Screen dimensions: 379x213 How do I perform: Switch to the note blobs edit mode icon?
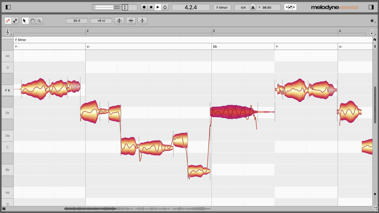8,21
